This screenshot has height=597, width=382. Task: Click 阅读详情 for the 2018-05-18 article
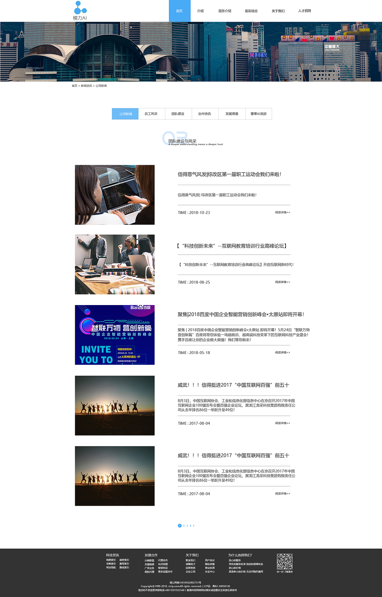tap(282, 353)
